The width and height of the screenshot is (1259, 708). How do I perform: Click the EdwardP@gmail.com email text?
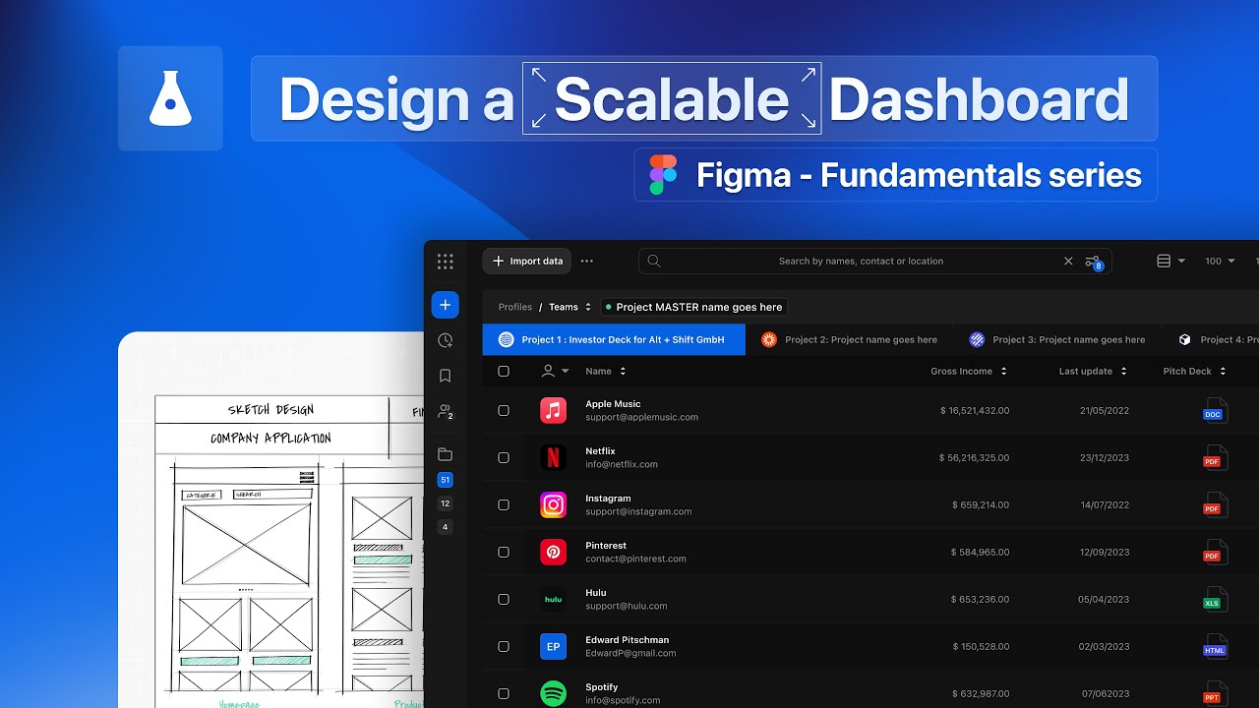click(630, 653)
